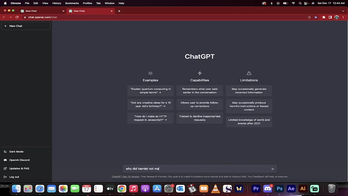Switch to the first New Chat tab
This screenshot has height=196, width=348.
42,11
